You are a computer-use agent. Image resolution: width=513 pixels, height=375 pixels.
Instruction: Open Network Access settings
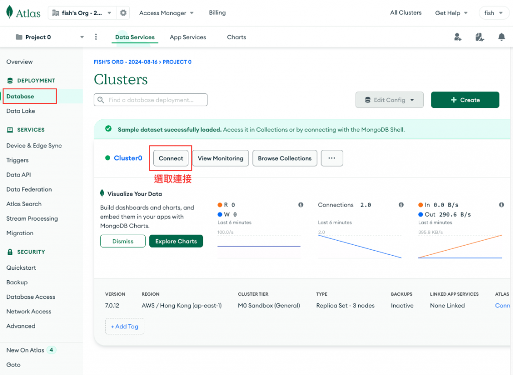click(29, 311)
